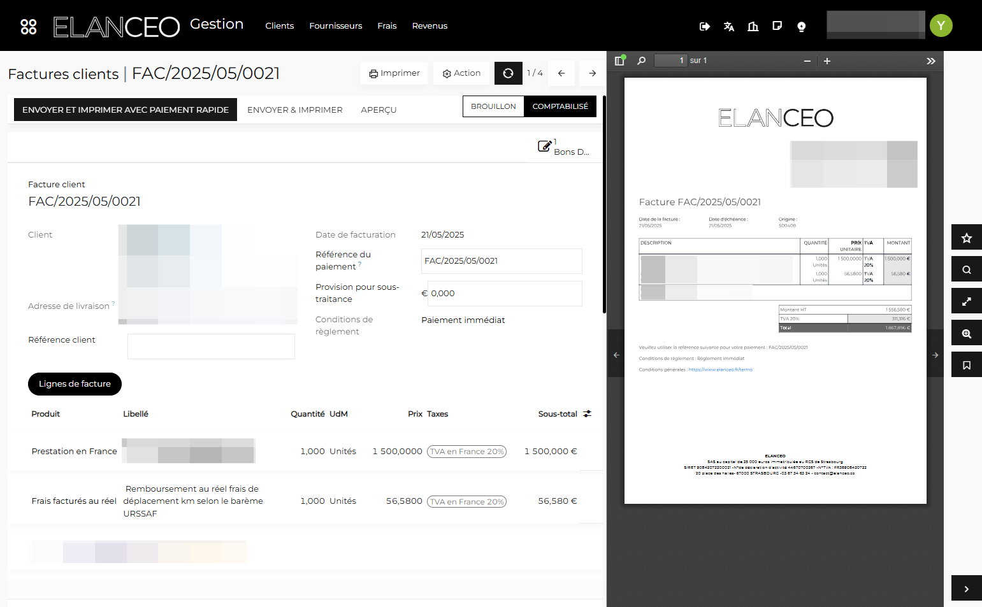The width and height of the screenshot is (982, 607).
Task: Click the refresh circular arrows button
Action: [508, 73]
